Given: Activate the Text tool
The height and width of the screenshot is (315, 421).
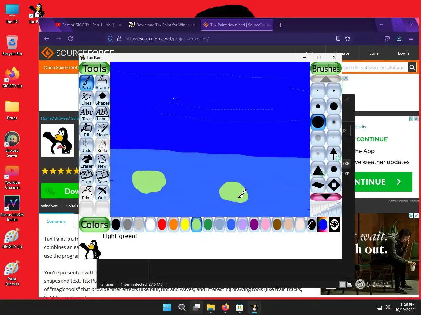Looking at the screenshot, I should 87,114.
